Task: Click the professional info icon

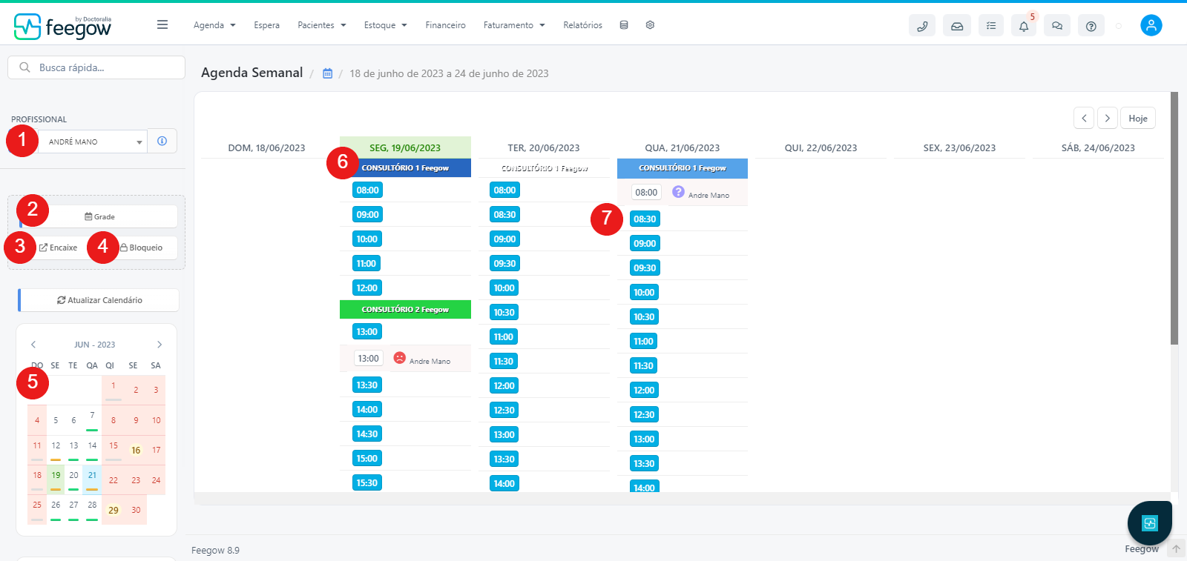Action: [162, 141]
